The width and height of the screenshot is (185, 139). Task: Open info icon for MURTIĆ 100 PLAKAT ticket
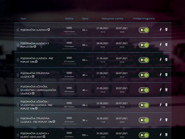[x=44, y=136]
